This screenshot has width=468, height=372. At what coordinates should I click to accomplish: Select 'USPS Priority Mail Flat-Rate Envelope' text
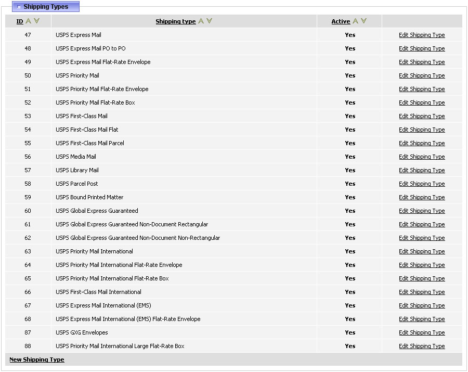click(x=102, y=89)
